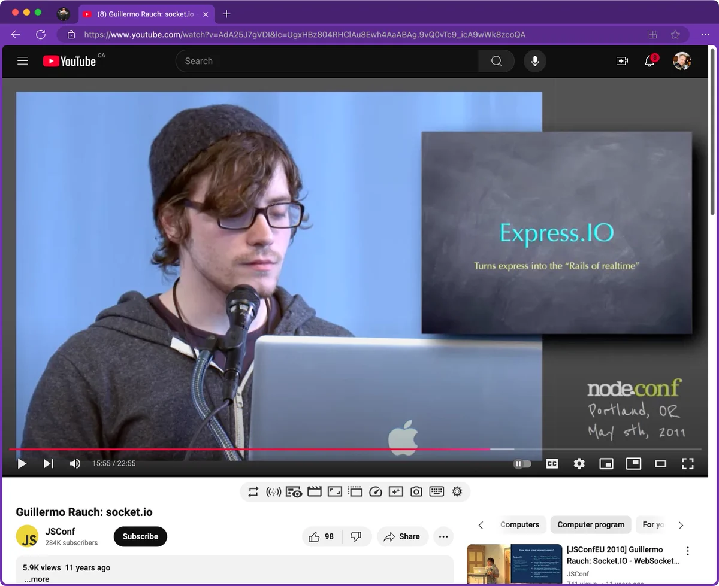Open the YouTube hamburger guide menu
The image size is (719, 586).
pos(23,61)
